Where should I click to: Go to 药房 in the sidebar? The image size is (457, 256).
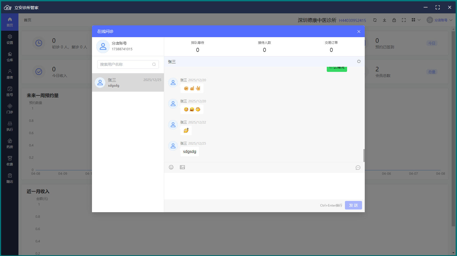10,143
